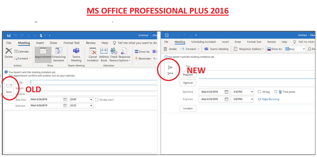Open Format Text tab in new window
Image resolution: width=317 pixels, height=157 pixels.
(x=254, y=42)
